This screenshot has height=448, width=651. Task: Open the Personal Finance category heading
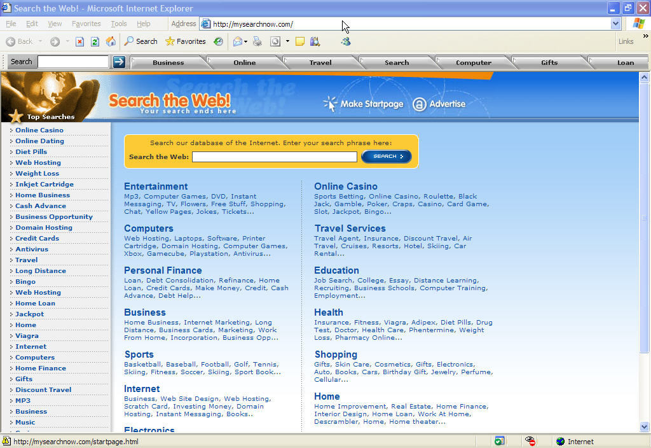163,270
